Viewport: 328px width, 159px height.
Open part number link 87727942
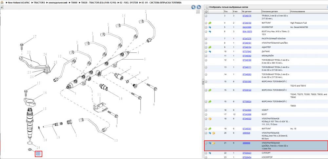point(247,51)
